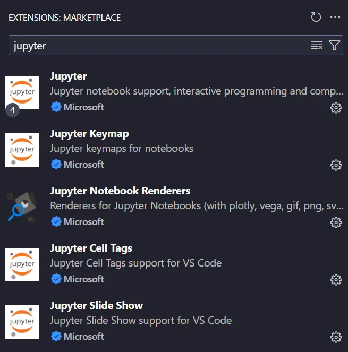Image resolution: width=348 pixels, height=352 pixels.
Task: Click description 'Jupyter keymaps for notebooks'
Action: 122,149
